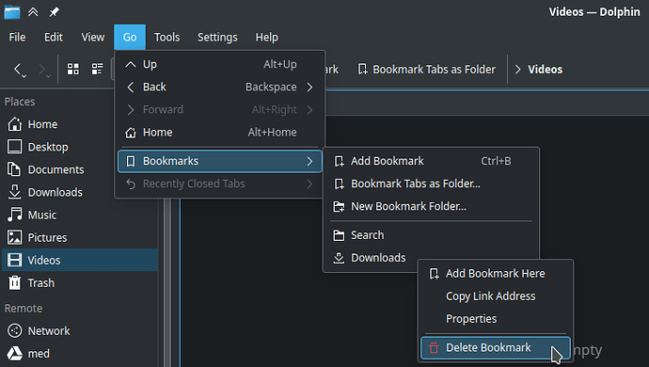
Task: Click the film strip Videos icon
Action: coord(14,260)
